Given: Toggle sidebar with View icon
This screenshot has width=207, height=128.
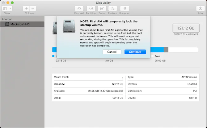Looking at the screenshot, I should [5, 8].
